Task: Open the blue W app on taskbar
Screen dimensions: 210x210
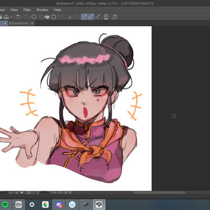Action: point(72,205)
